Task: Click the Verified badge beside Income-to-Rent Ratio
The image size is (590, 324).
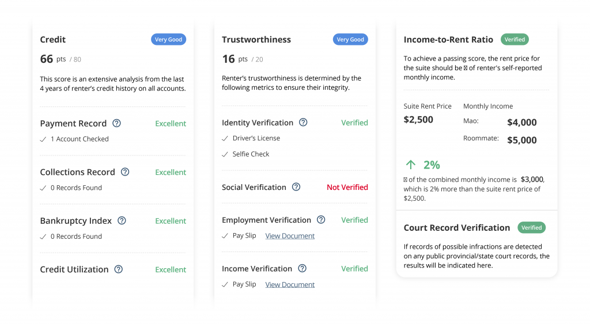Action: point(515,40)
